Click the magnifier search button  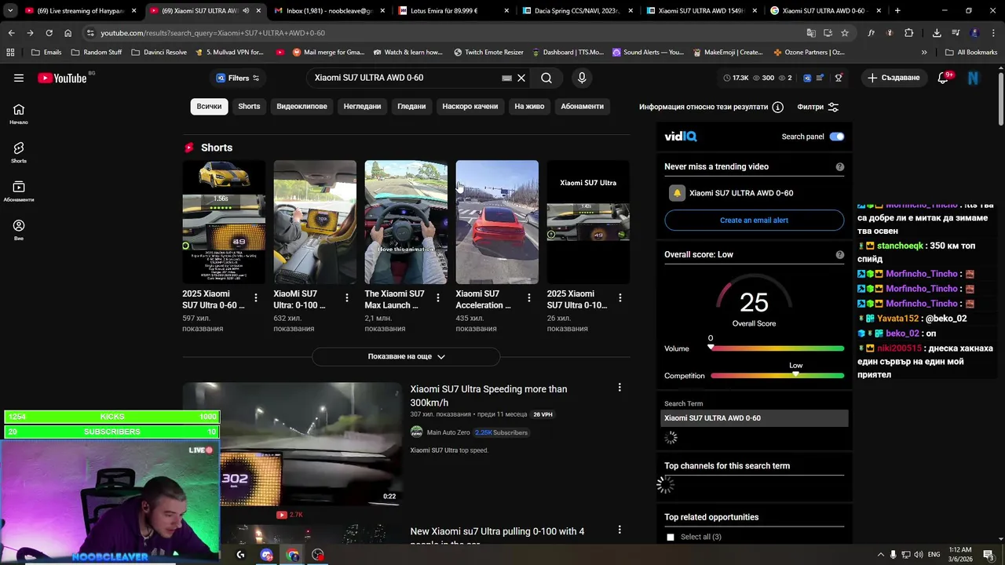(x=546, y=78)
